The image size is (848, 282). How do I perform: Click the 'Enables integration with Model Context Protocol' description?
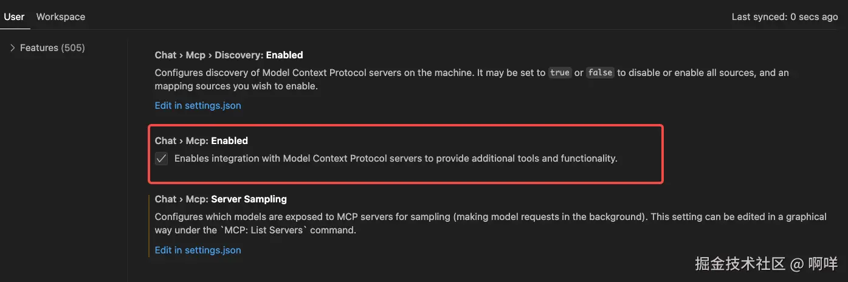[395, 159]
